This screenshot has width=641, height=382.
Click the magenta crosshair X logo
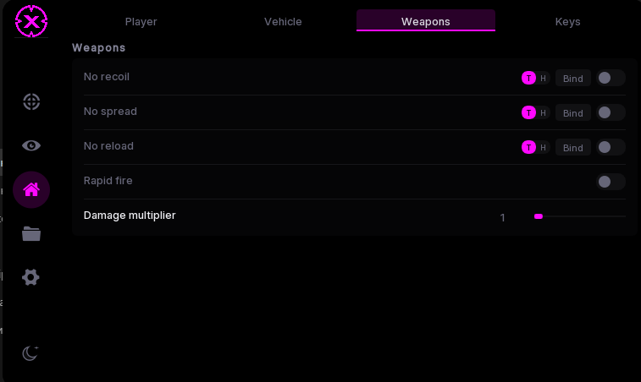(31, 21)
